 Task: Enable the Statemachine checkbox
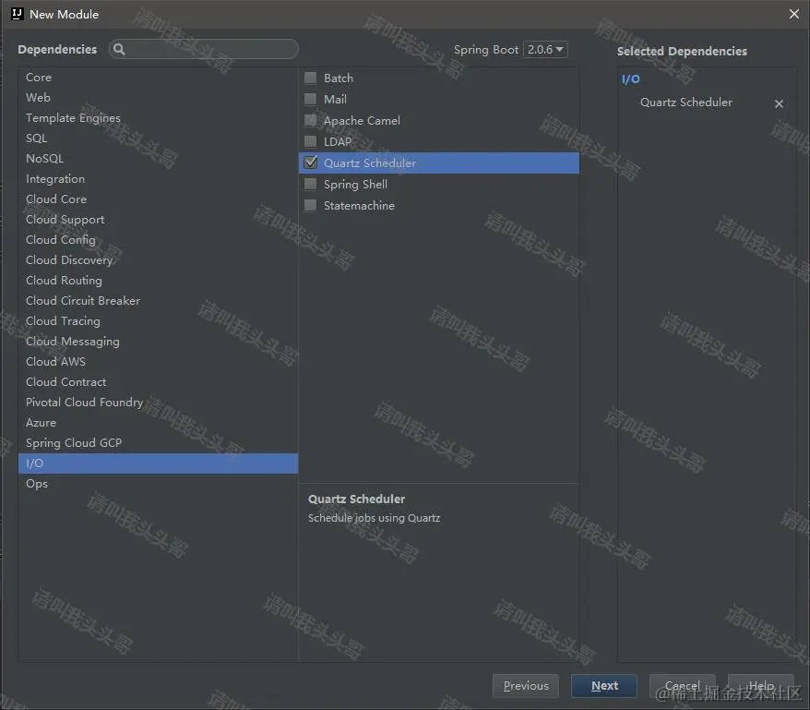[x=311, y=205]
